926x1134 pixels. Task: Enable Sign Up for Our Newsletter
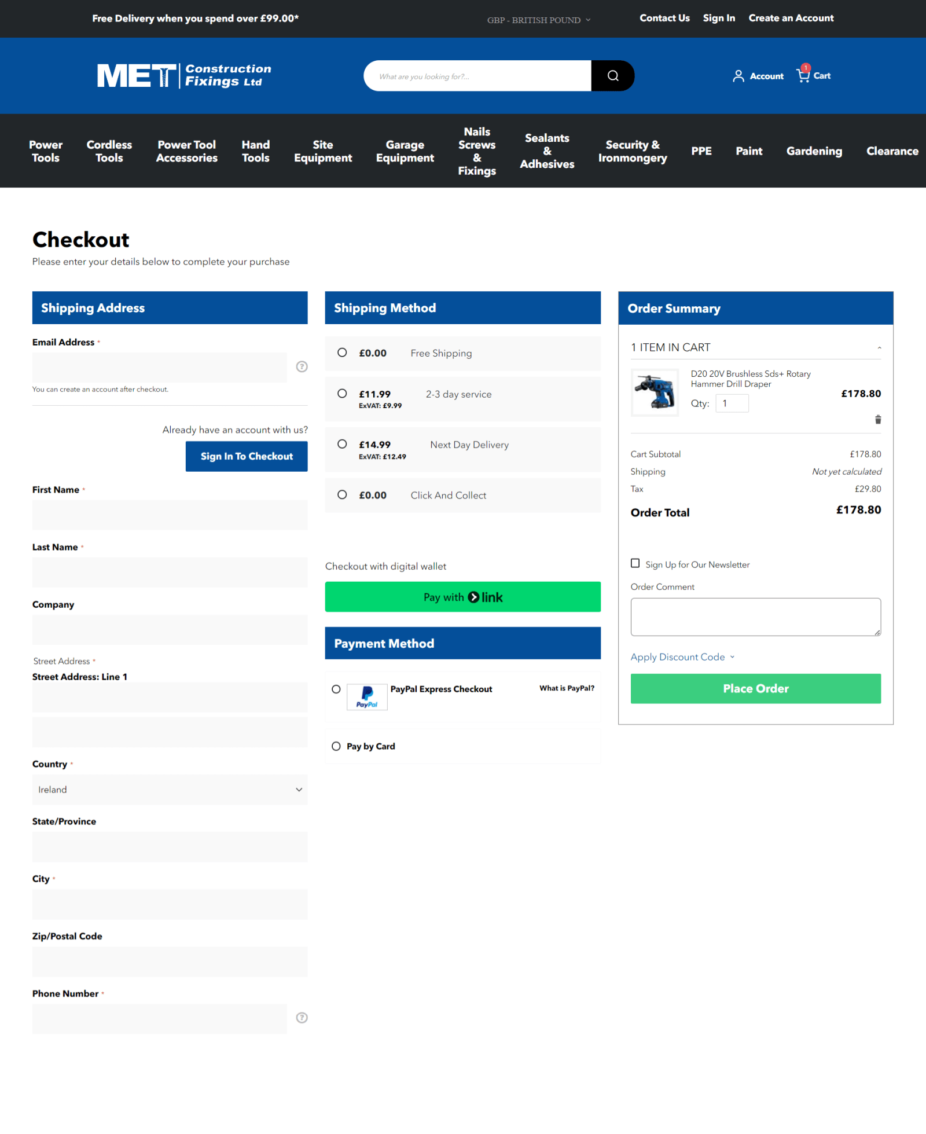pos(635,563)
